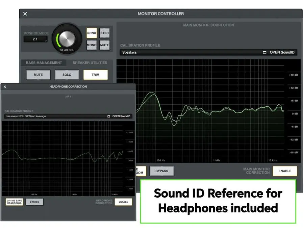Image resolution: width=304 pixels, height=232 pixels.
Task: Switch to the Bass Management tab
Action: (x=44, y=63)
